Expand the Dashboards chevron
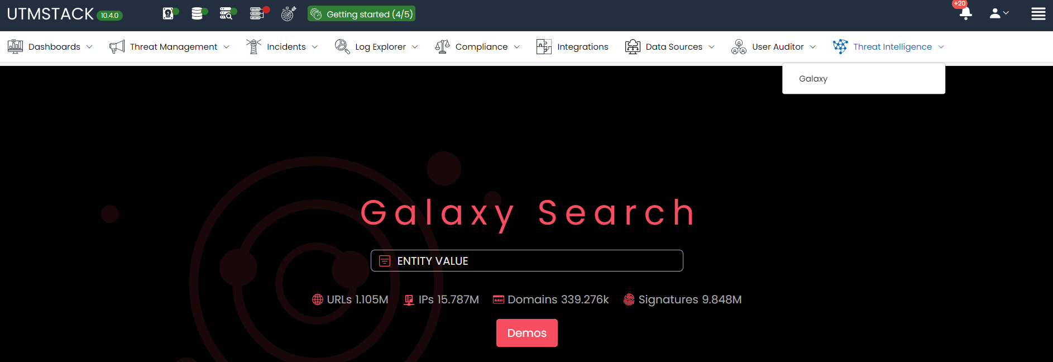This screenshot has width=1053, height=362. pyautogui.click(x=89, y=47)
